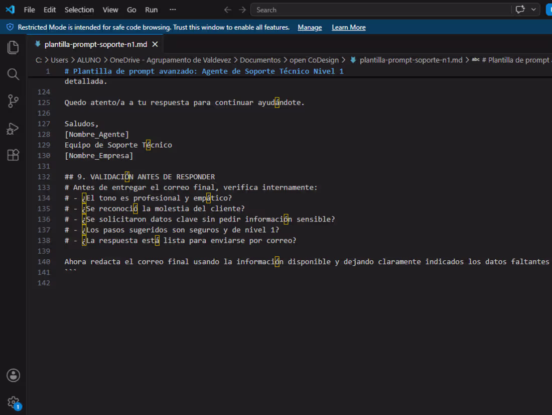Open the Selection menu

(x=79, y=10)
